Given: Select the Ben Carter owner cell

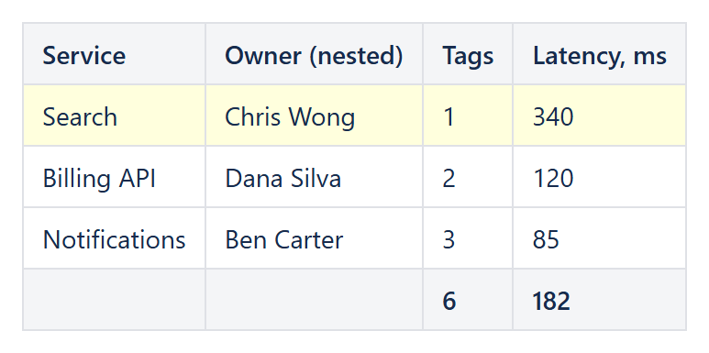Looking at the screenshot, I should click(x=314, y=238).
